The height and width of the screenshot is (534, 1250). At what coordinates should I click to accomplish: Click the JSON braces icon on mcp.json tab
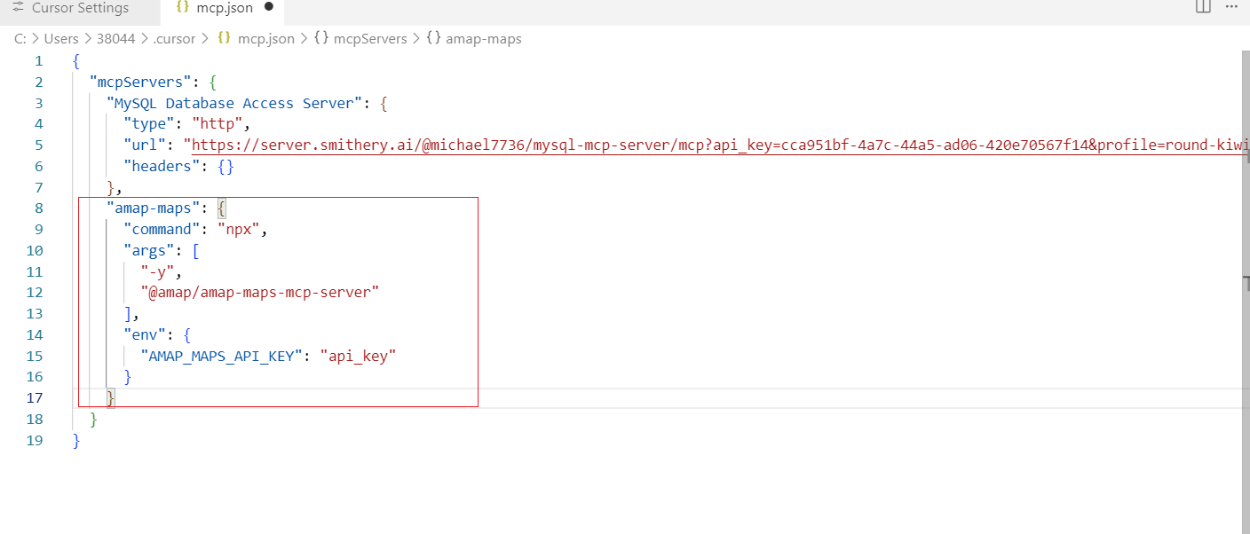(x=183, y=7)
